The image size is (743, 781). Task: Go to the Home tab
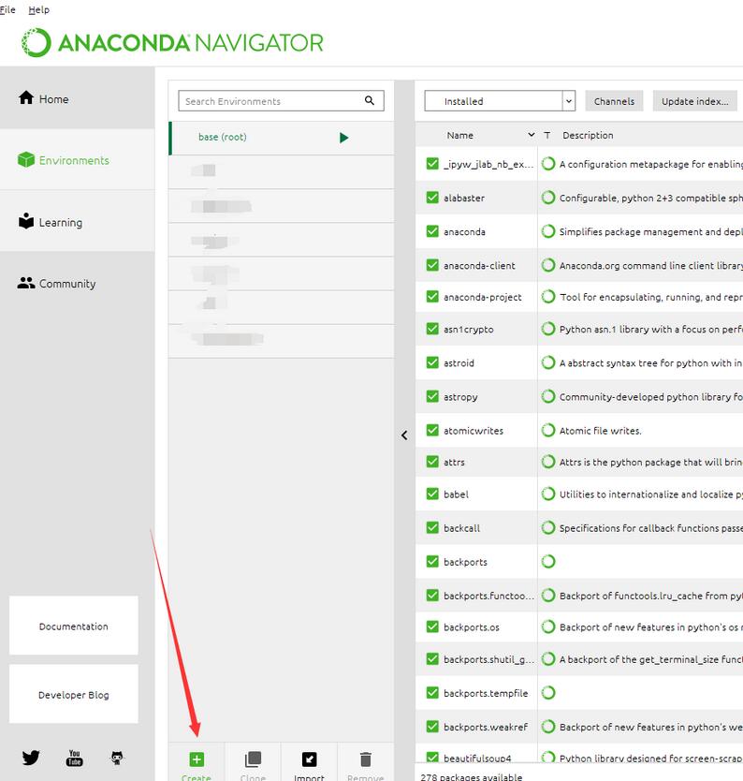coord(77,98)
